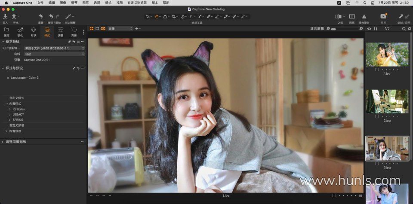
Task: Tick the color tag box under 3.jpg thumbnail
Action: [x=377, y=163]
